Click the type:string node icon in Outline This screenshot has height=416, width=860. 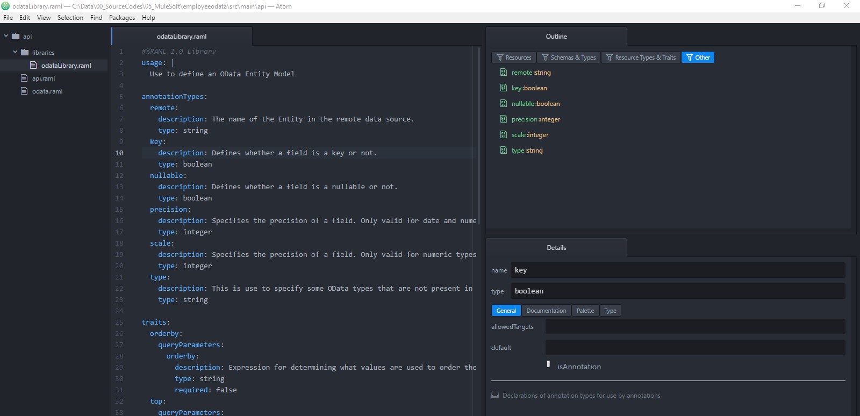[x=504, y=150]
